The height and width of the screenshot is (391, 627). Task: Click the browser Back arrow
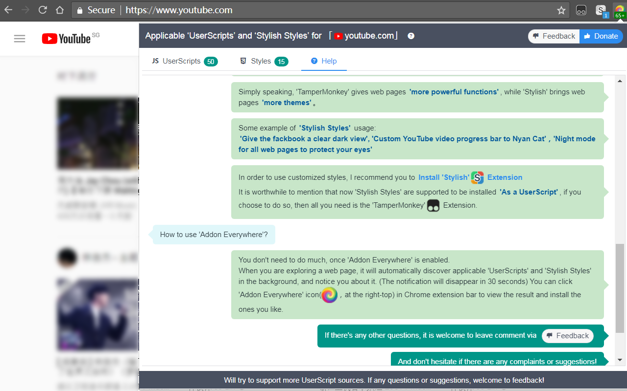pyautogui.click(x=8, y=10)
